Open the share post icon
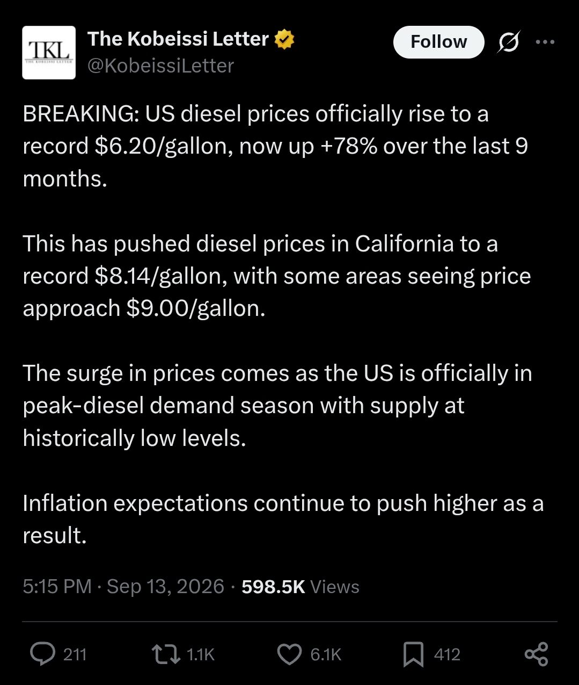Image resolution: width=579 pixels, height=685 pixels. click(x=536, y=654)
